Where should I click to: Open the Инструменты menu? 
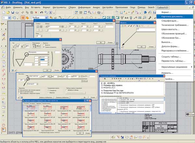click(x=59, y=7)
